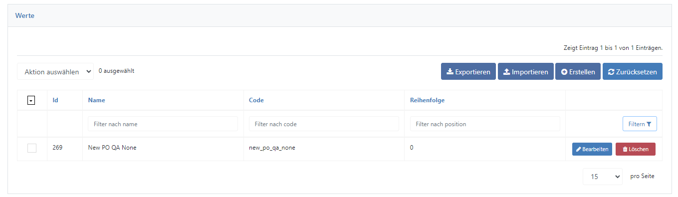Sort by the Code column header
The height and width of the screenshot is (197, 678).
256,100
